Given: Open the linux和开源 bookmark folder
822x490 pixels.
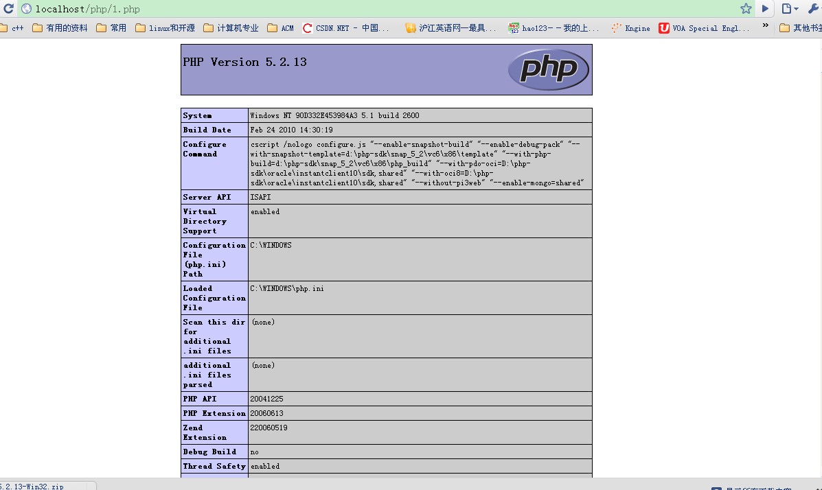Looking at the screenshot, I should (x=165, y=27).
